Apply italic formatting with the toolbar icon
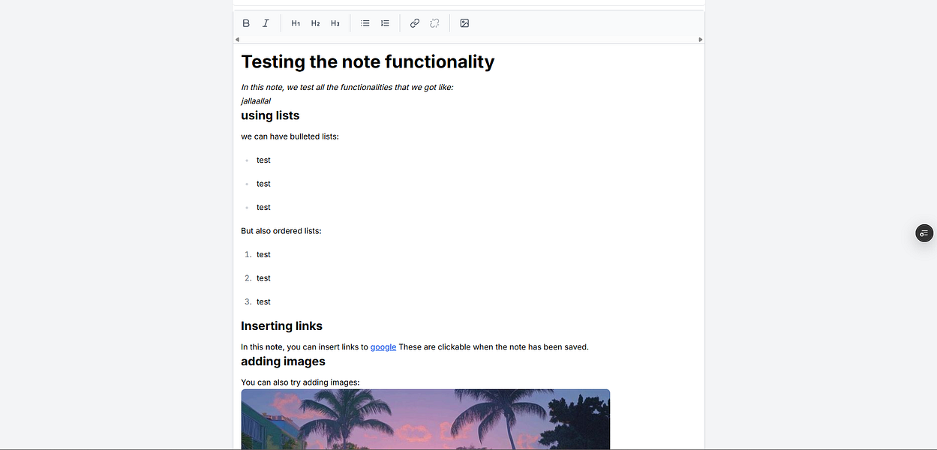Screen dimensions: 937x450 coord(266,23)
